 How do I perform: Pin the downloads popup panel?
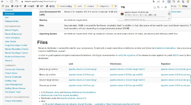pyautogui.click(x=165, y=7)
